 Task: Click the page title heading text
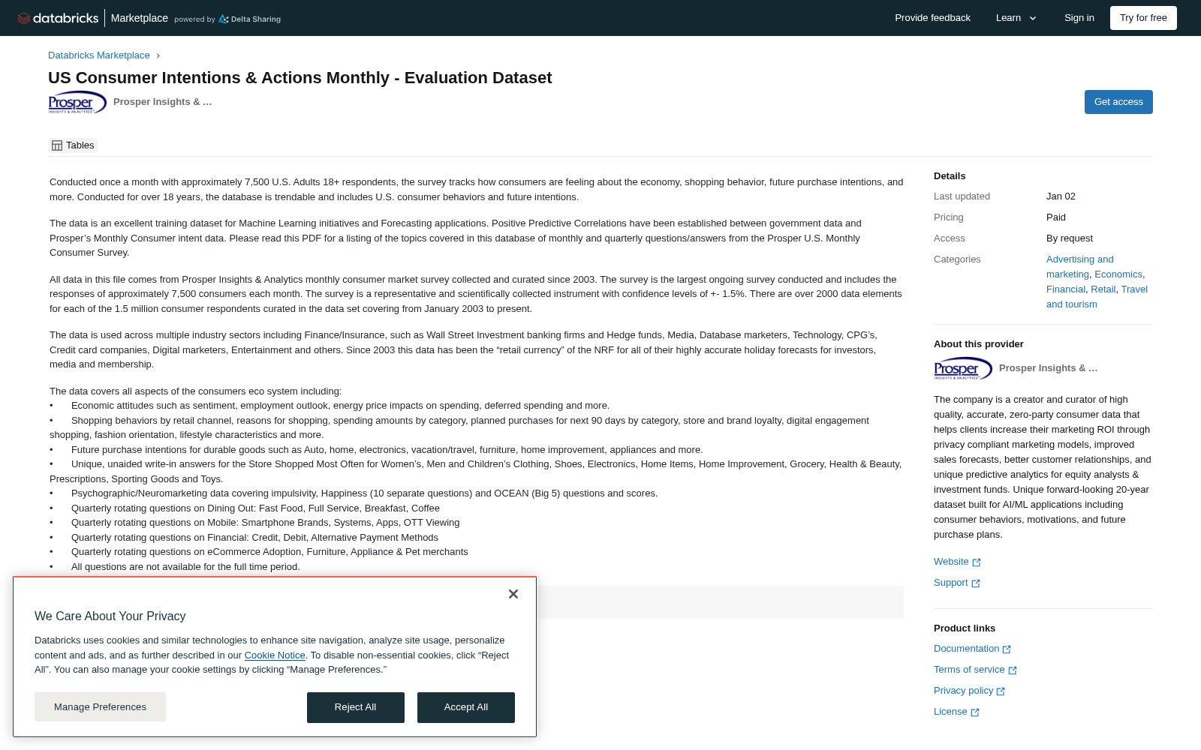300,78
